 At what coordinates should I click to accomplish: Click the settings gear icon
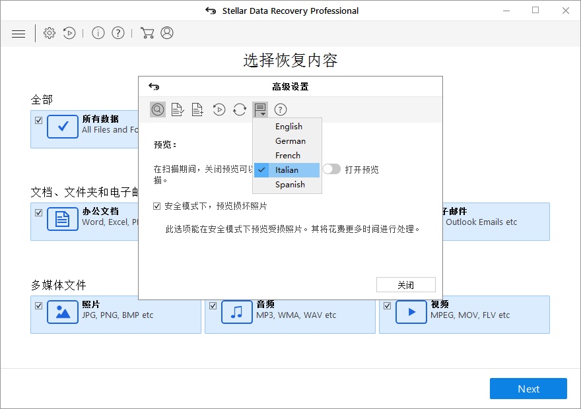(50, 33)
